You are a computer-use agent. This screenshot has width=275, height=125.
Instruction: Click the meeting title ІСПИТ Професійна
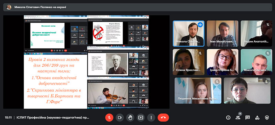(x=53, y=118)
